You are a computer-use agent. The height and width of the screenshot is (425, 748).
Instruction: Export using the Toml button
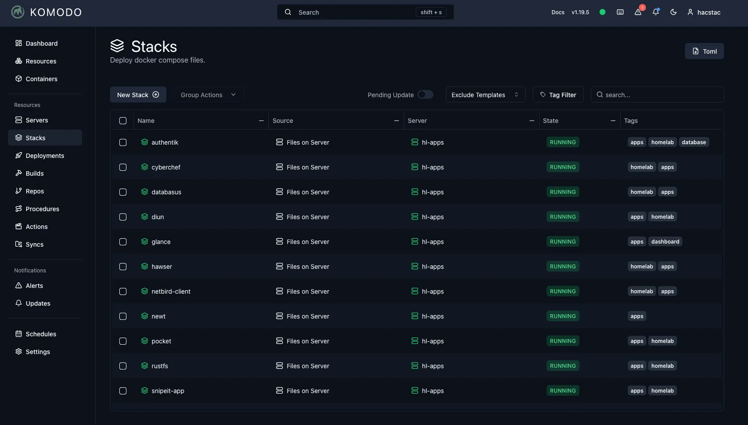click(704, 51)
